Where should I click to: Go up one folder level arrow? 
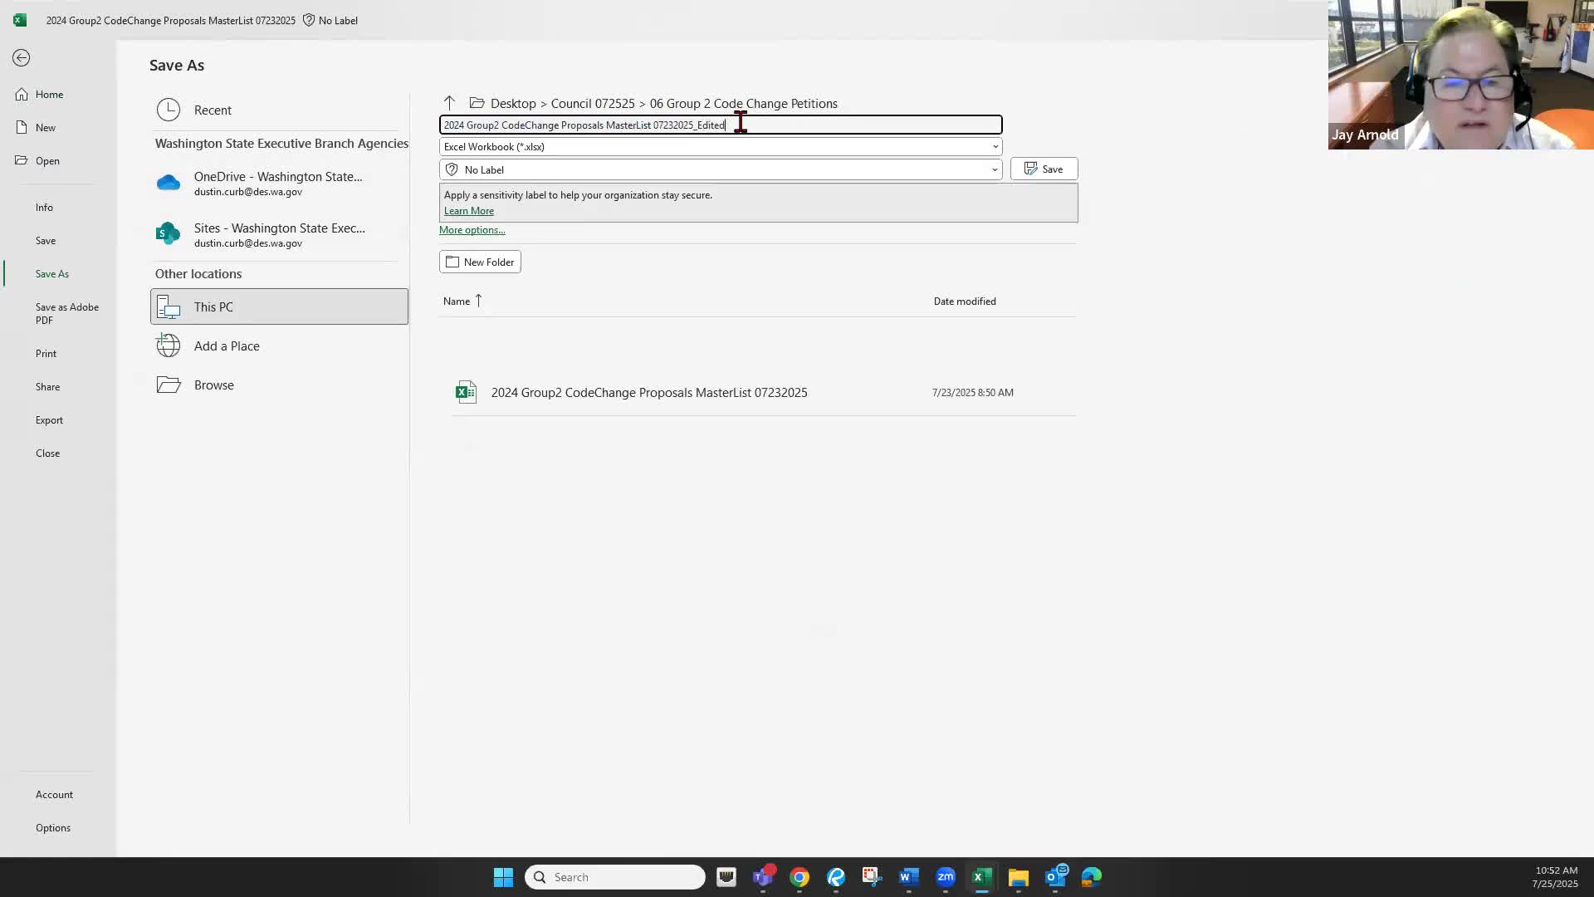pos(449,103)
